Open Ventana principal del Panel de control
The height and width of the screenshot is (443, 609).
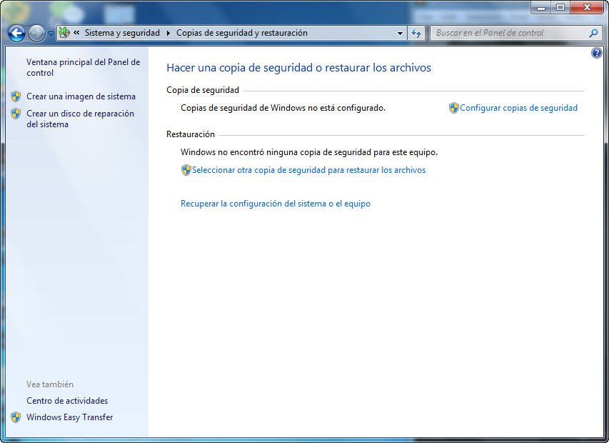(83, 67)
